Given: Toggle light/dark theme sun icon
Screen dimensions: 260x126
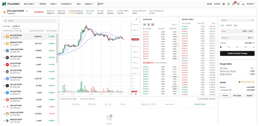Looking at the screenshot, I should (229, 4).
